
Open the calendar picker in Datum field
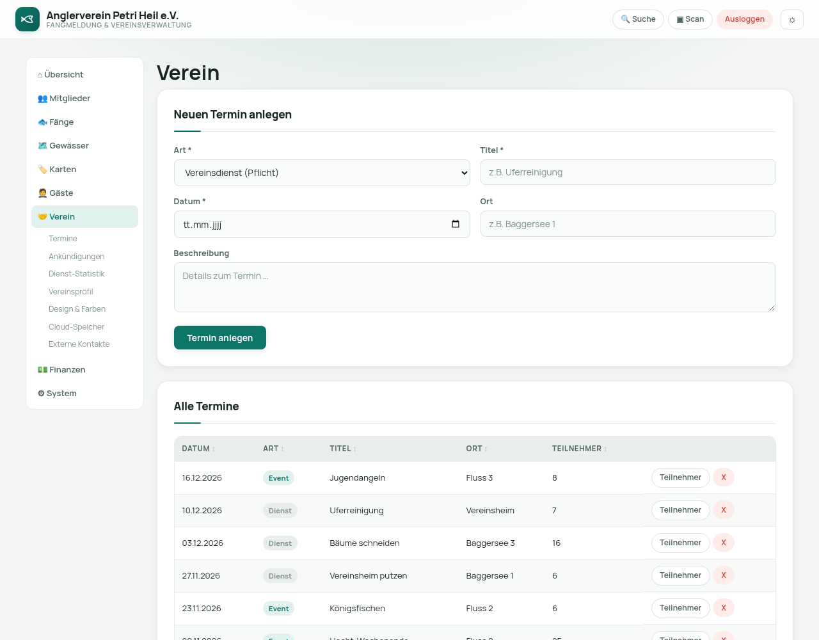456,224
